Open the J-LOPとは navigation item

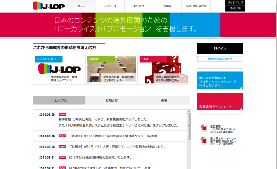110,6
